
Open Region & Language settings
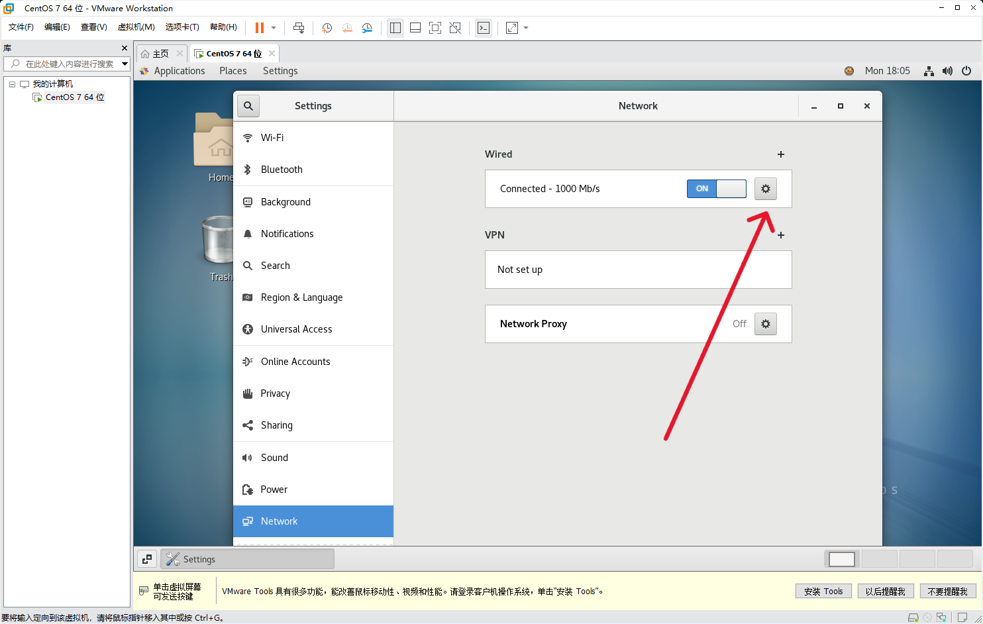pos(313,297)
